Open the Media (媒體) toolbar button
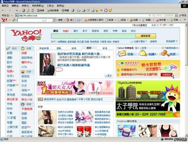 tap(65, 11)
